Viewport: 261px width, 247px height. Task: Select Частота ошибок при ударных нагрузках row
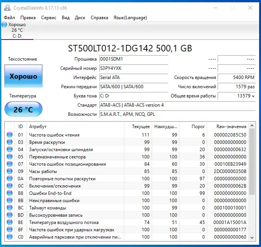(x=127, y=229)
